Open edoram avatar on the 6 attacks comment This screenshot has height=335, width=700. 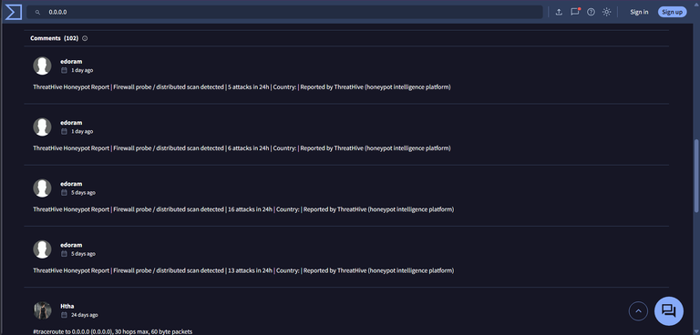click(43, 127)
